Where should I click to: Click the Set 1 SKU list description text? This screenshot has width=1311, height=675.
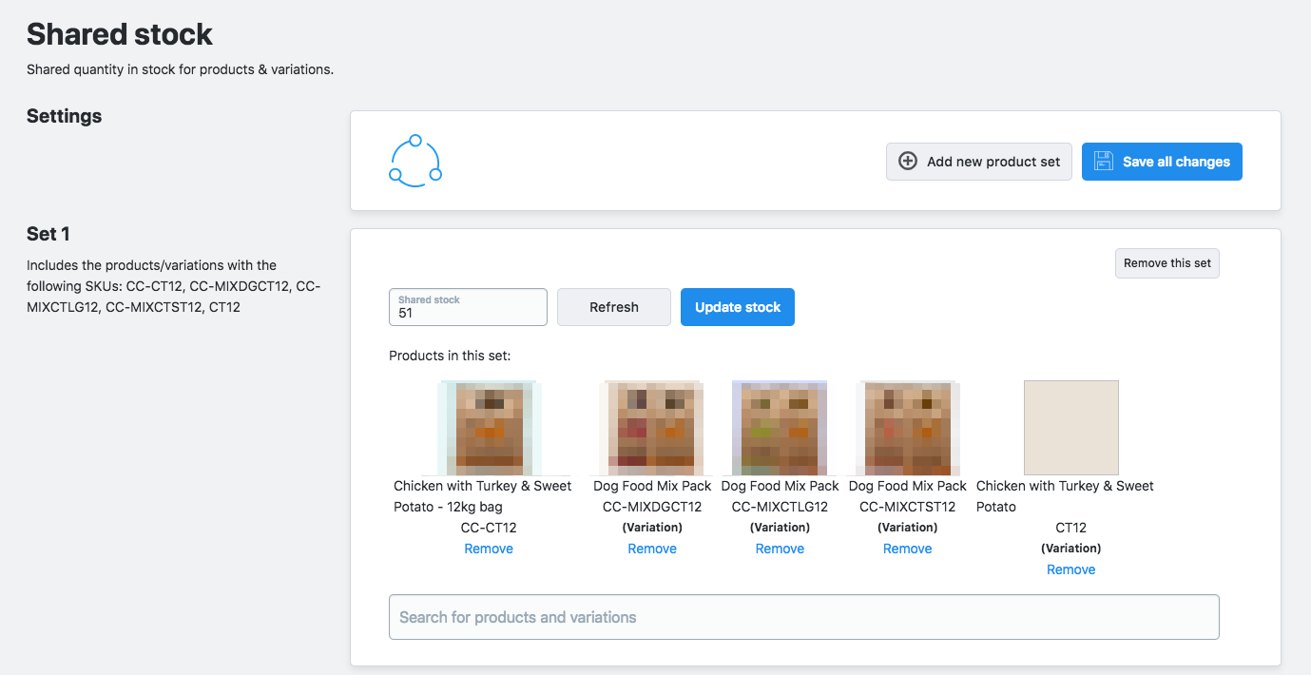pyautogui.click(x=174, y=286)
